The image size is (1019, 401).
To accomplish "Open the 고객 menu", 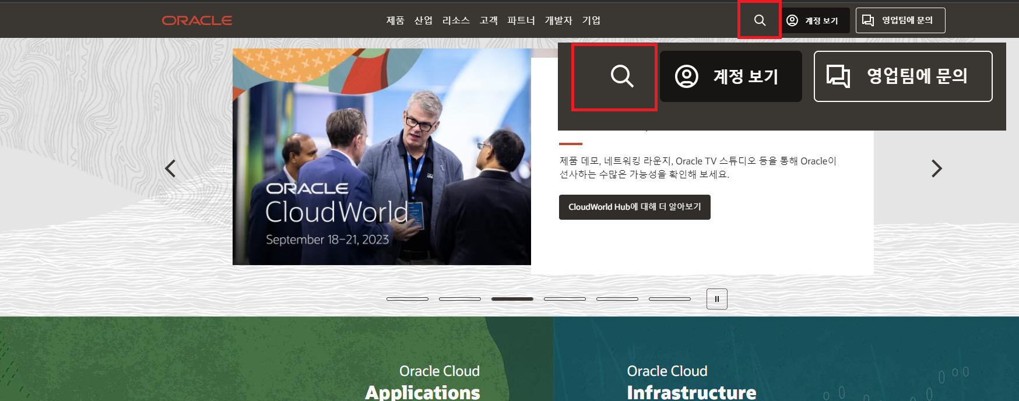I will [x=489, y=20].
